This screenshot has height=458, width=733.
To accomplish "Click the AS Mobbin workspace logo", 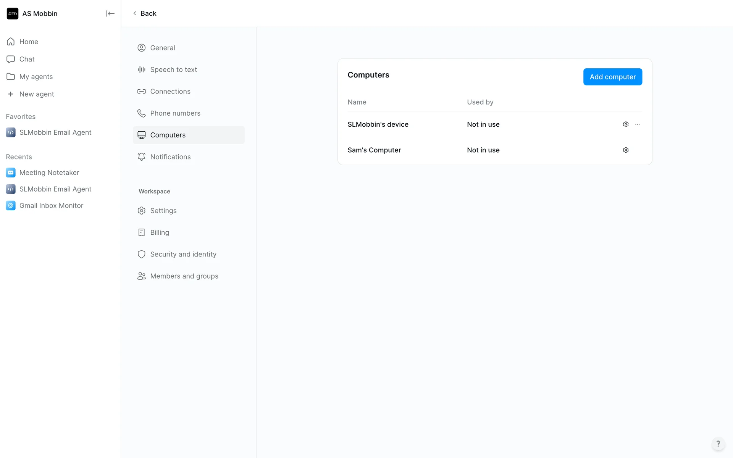I will point(13,14).
